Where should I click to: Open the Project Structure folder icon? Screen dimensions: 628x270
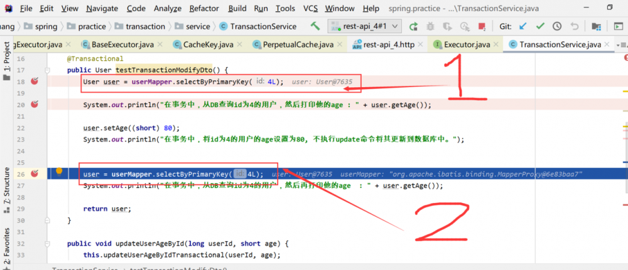coord(597,26)
